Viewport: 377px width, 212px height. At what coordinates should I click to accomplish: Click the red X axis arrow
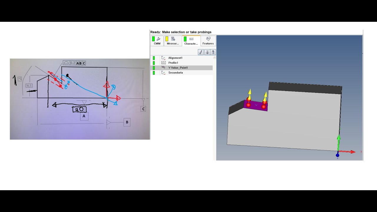[x=349, y=152]
